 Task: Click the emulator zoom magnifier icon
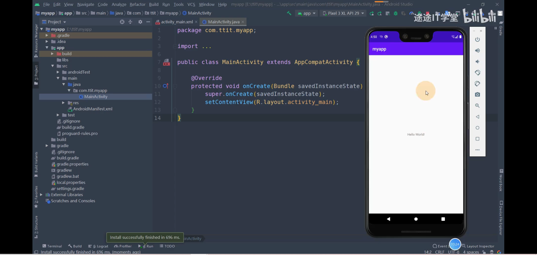[x=477, y=106]
